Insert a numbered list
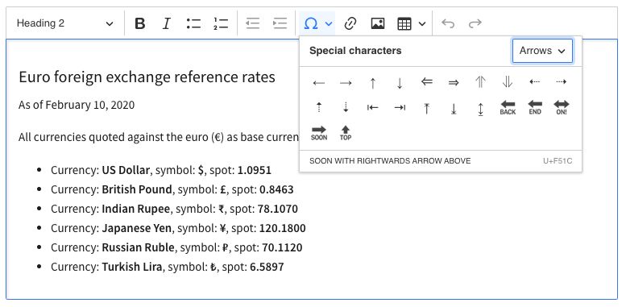Image resolution: width=626 pixels, height=307 pixels. click(221, 23)
